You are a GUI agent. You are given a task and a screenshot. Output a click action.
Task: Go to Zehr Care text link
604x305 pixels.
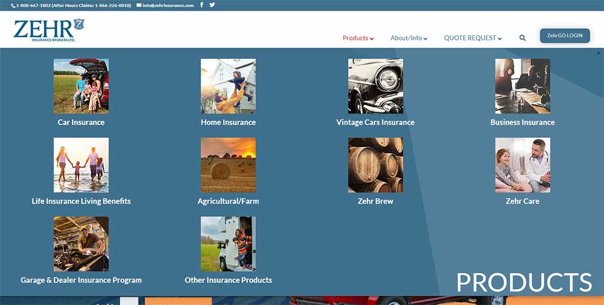pos(523,201)
